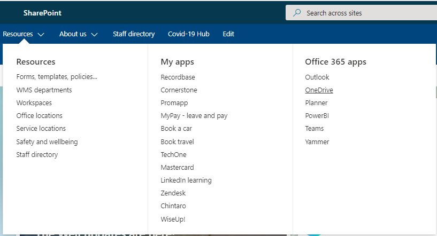Open Yammer link
This screenshot has width=437, height=236.
[317, 141]
